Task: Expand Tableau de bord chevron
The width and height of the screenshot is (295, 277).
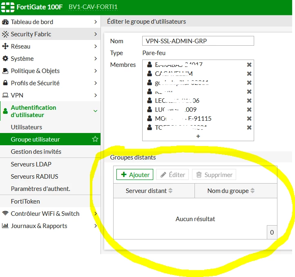Action: pyautogui.click(x=96, y=22)
